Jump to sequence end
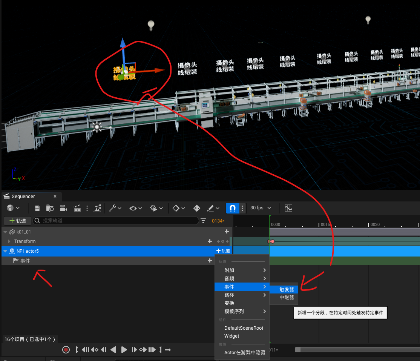This screenshot has width=420, height=361. (x=152, y=350)
